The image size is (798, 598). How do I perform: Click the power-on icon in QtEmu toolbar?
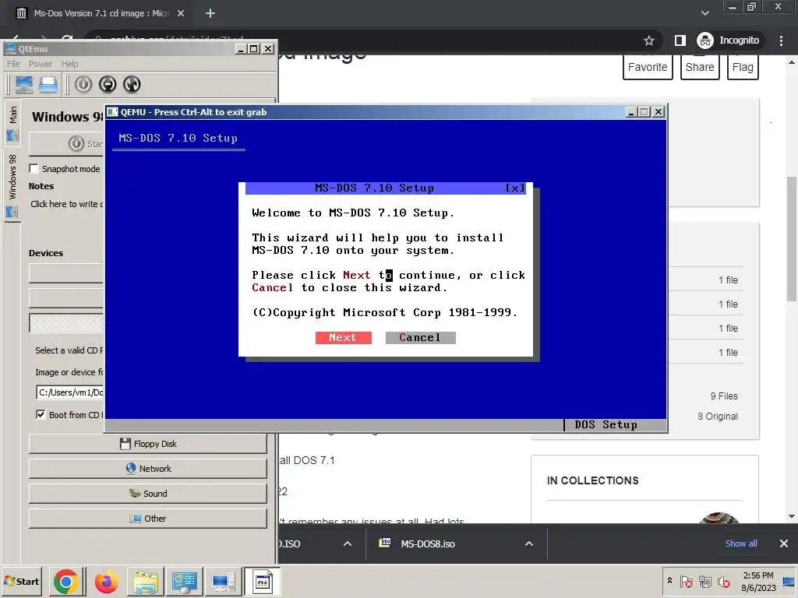point(83,84)
